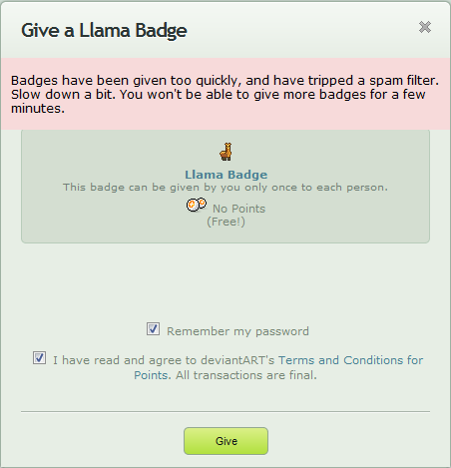451x468 pixels.
Task: Open the Llama Badge link
Action: click(226, 175)
